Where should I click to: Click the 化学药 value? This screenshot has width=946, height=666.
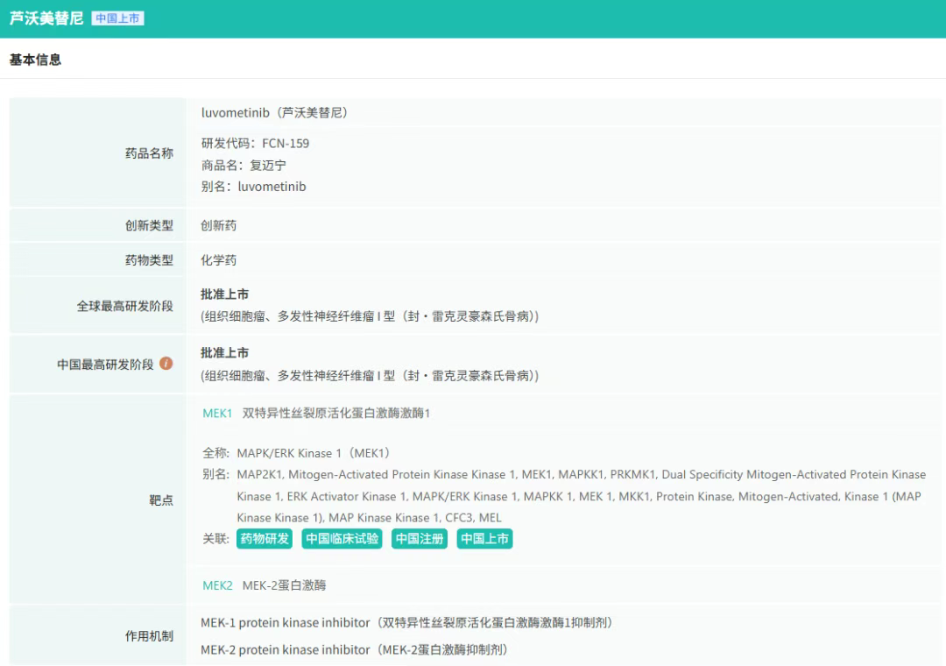pos(218,260)
